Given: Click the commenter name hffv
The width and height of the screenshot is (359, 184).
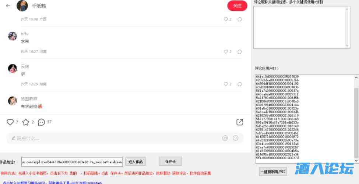Looking at the screenshot, I should 25,34.
